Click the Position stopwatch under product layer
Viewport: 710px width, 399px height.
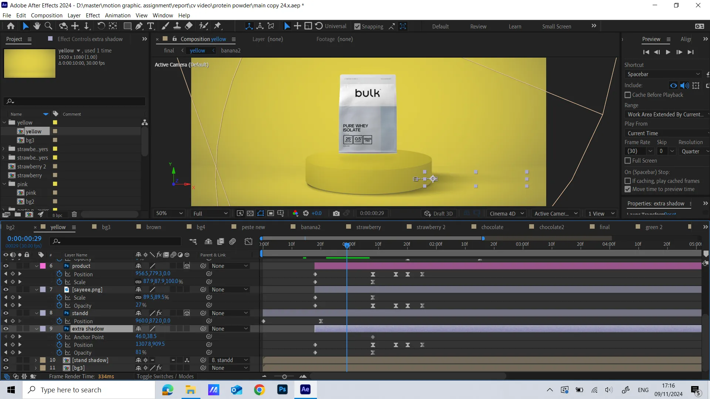(x=59, y=274)
